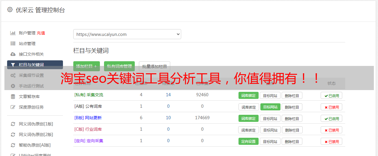Viewport: 378px width, 156px height.
Task: Click 删除栏目 in the 行业词库 row
Action: 292,130
